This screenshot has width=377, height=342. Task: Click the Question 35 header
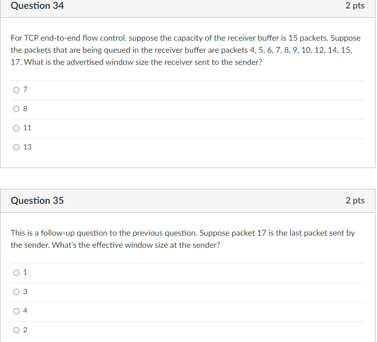pos(37,201)
